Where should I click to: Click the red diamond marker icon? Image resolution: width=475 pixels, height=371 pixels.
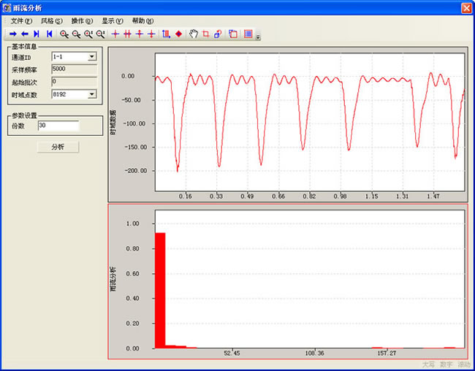pos(178,34)
